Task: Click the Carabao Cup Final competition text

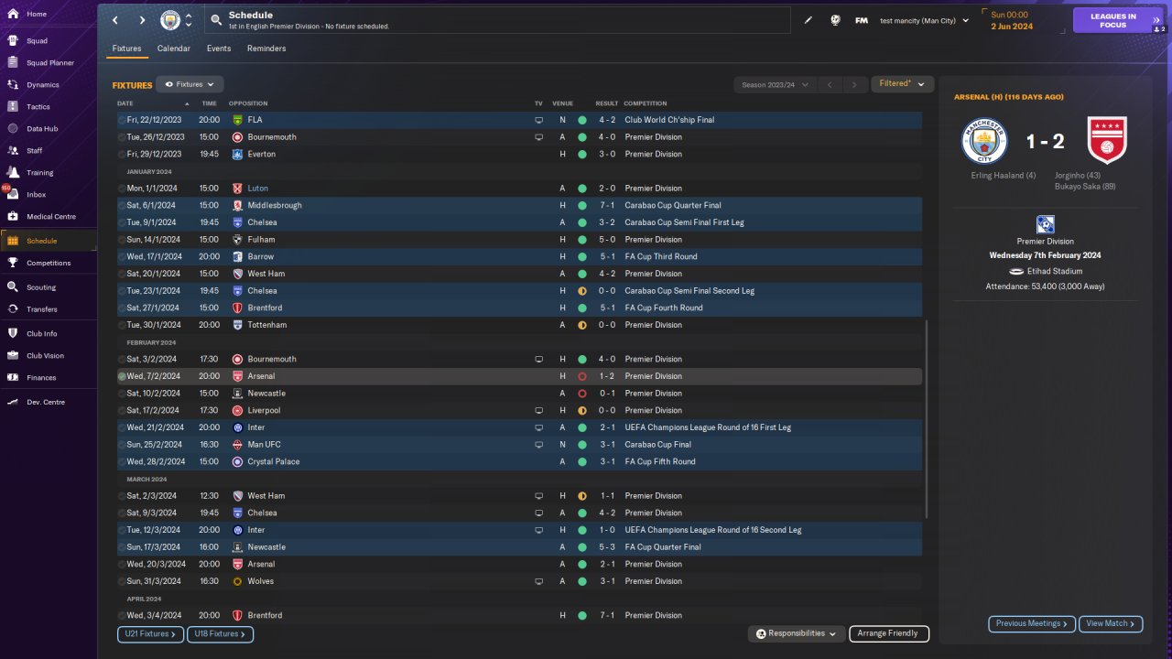Action: point(658,445)
